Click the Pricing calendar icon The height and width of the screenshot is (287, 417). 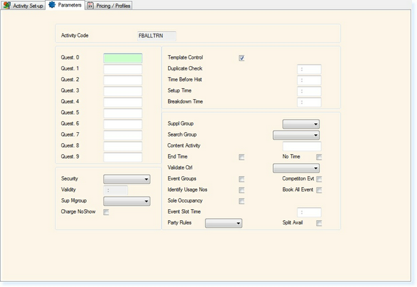tap(90, 5)
